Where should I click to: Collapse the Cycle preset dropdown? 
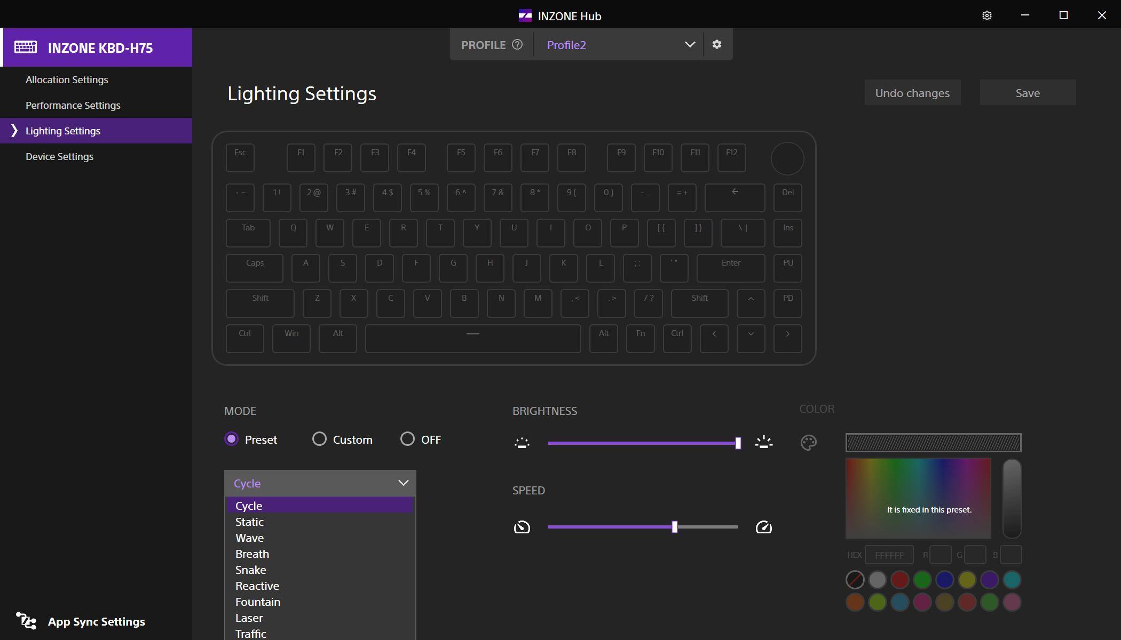(x=403, y=483)
